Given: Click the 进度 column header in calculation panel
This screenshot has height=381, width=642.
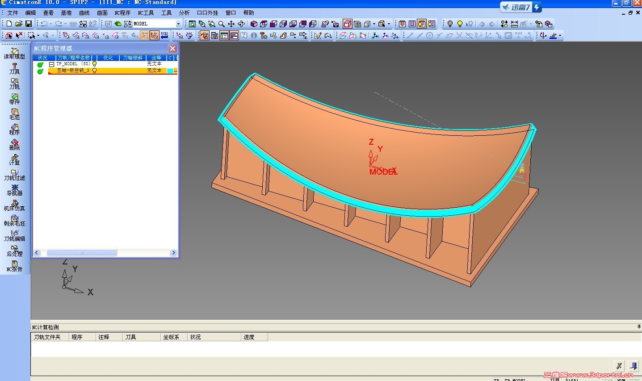Looking at the screenshot, I should [254, 337].
